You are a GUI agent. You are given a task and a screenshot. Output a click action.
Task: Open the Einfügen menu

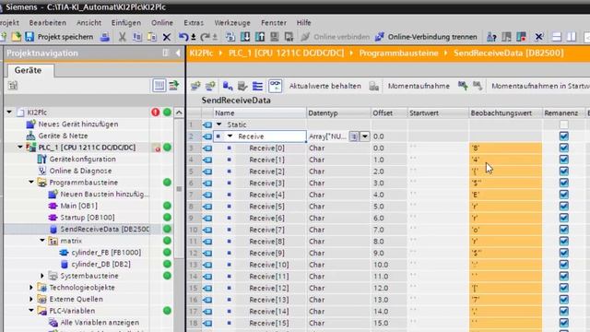pyautogui.click(x=126, y=22)
